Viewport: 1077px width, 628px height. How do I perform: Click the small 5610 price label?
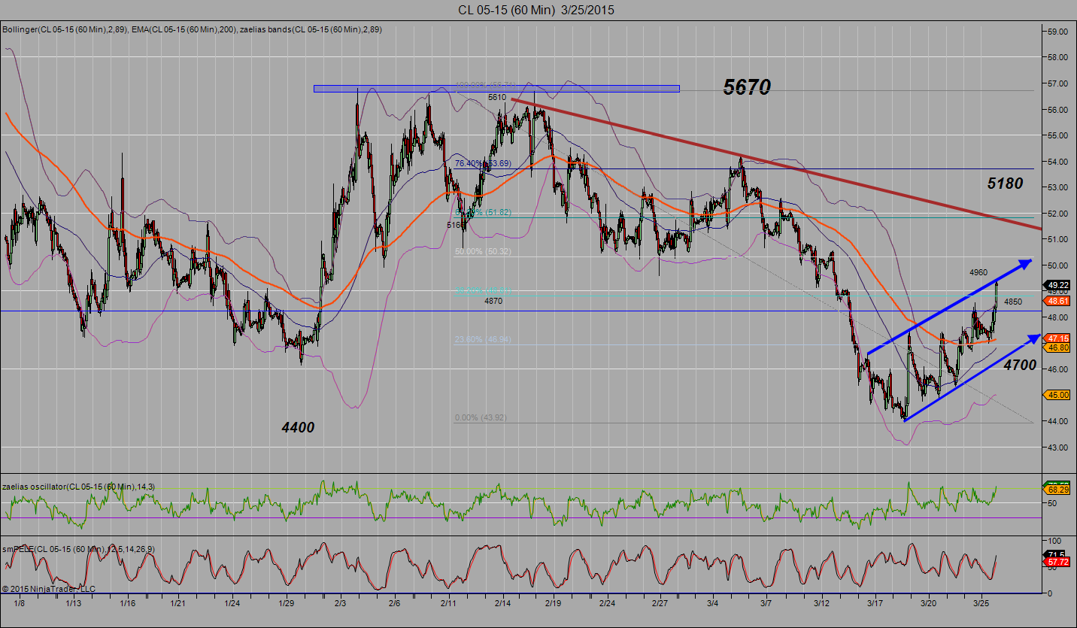click(497, 98)
